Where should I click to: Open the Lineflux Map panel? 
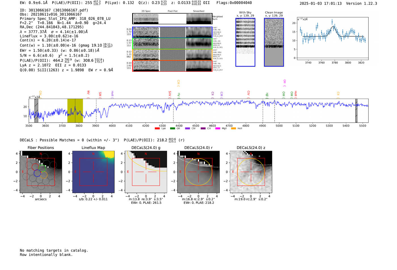(x=93, y=172)
